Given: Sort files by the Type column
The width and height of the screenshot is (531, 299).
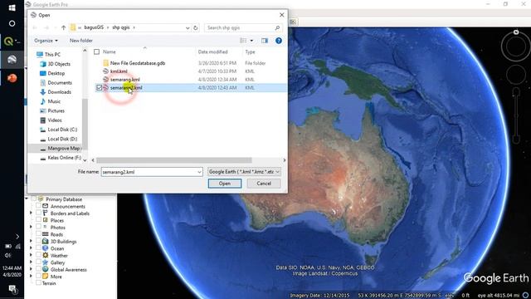Looking at the screenshot, I should [250, 51].
